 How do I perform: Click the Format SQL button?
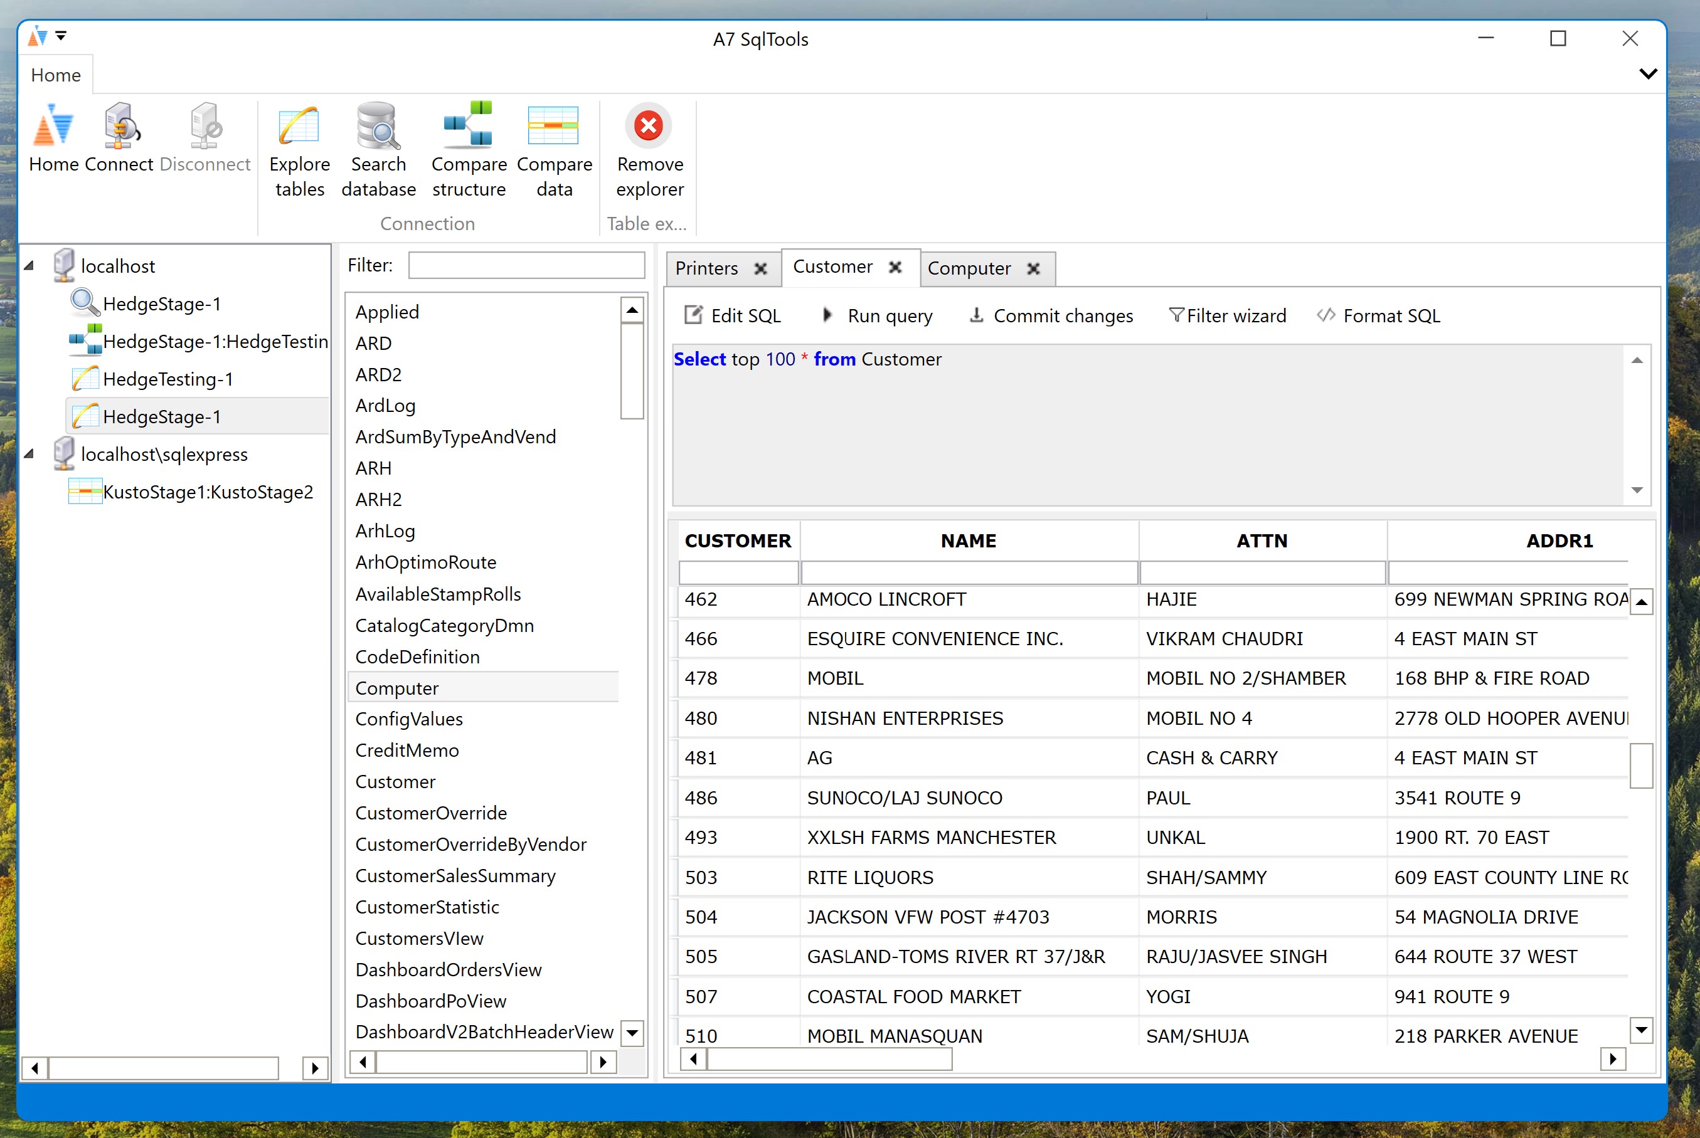(1378, 316)
